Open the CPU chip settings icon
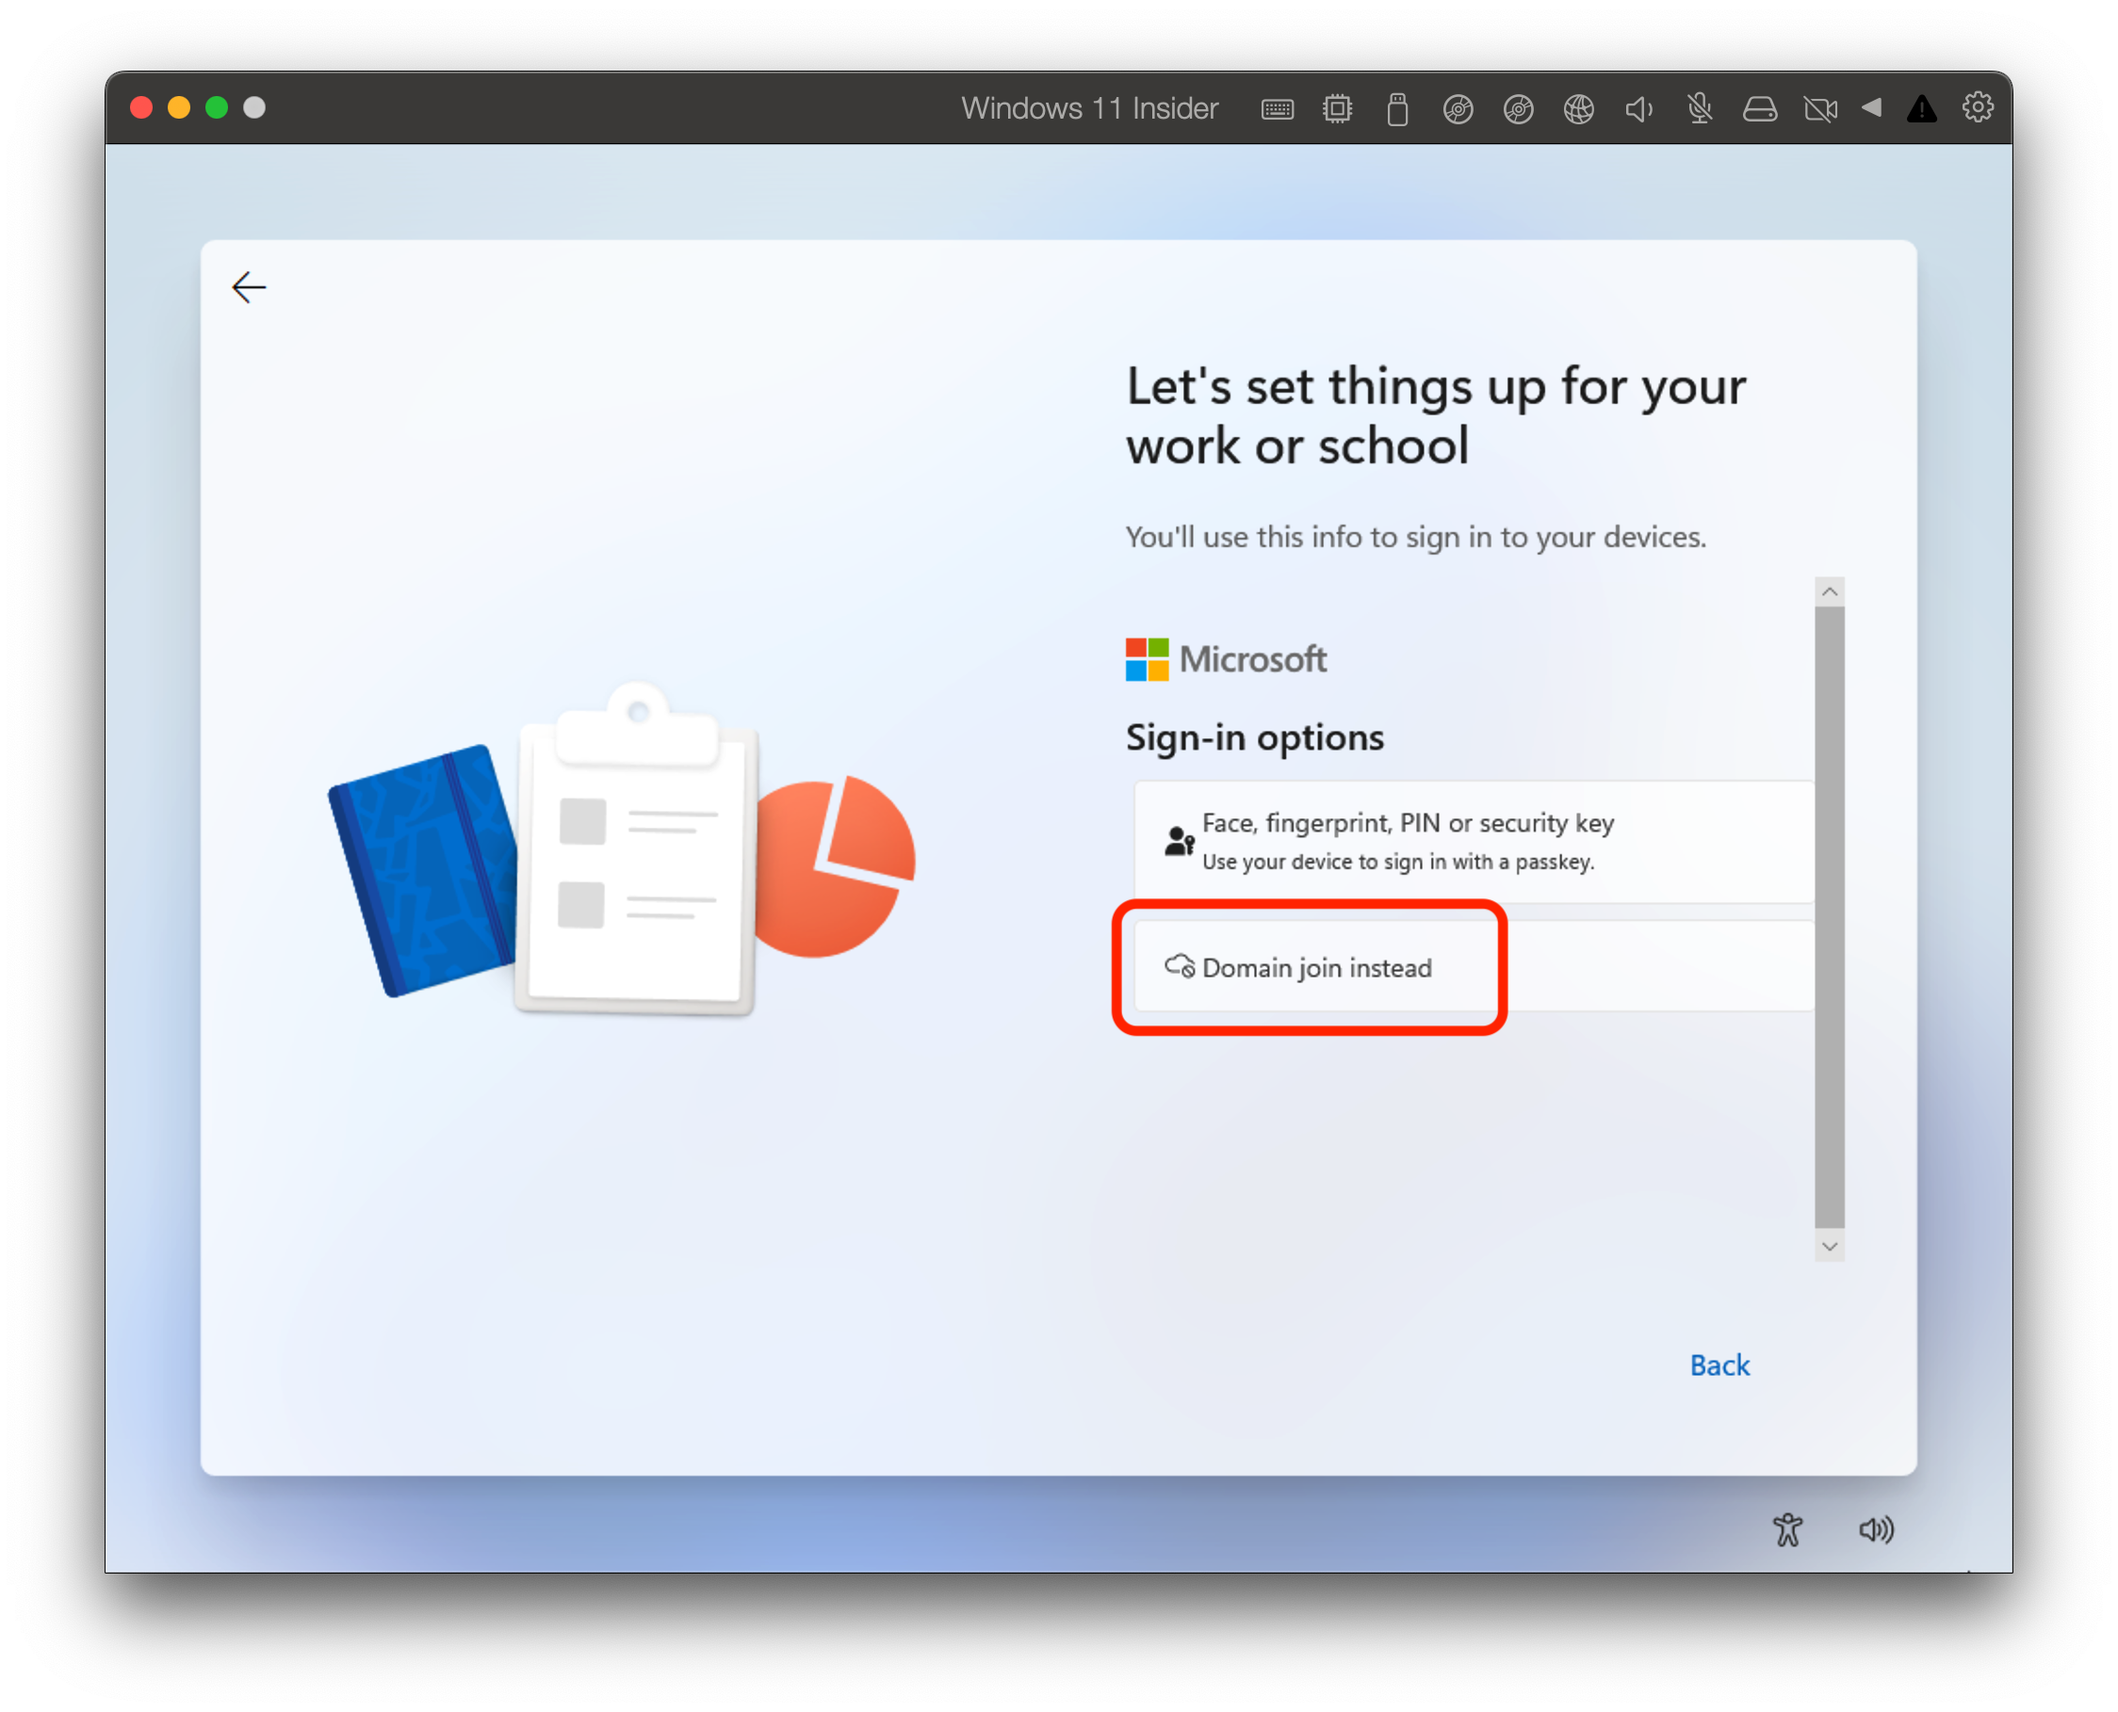Image resolution: width=2118 pixels, height=1712 pixels. pos(1337,108)
